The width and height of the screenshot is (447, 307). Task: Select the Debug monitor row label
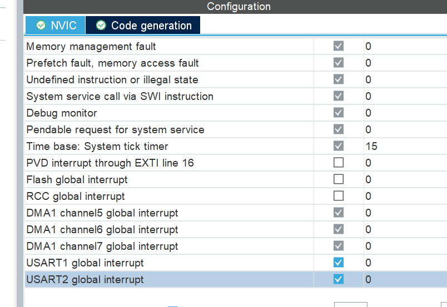(62, 113)
